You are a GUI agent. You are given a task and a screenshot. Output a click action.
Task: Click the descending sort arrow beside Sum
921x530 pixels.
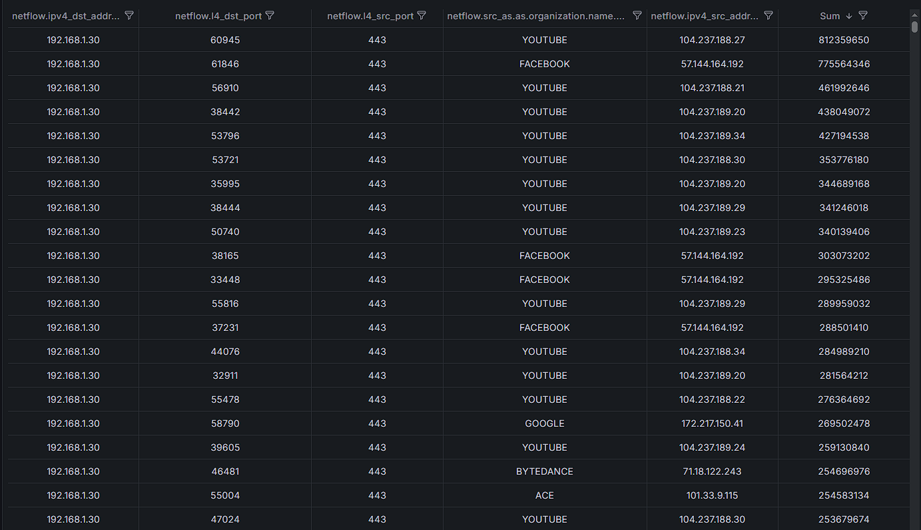[x=849, y=16]
